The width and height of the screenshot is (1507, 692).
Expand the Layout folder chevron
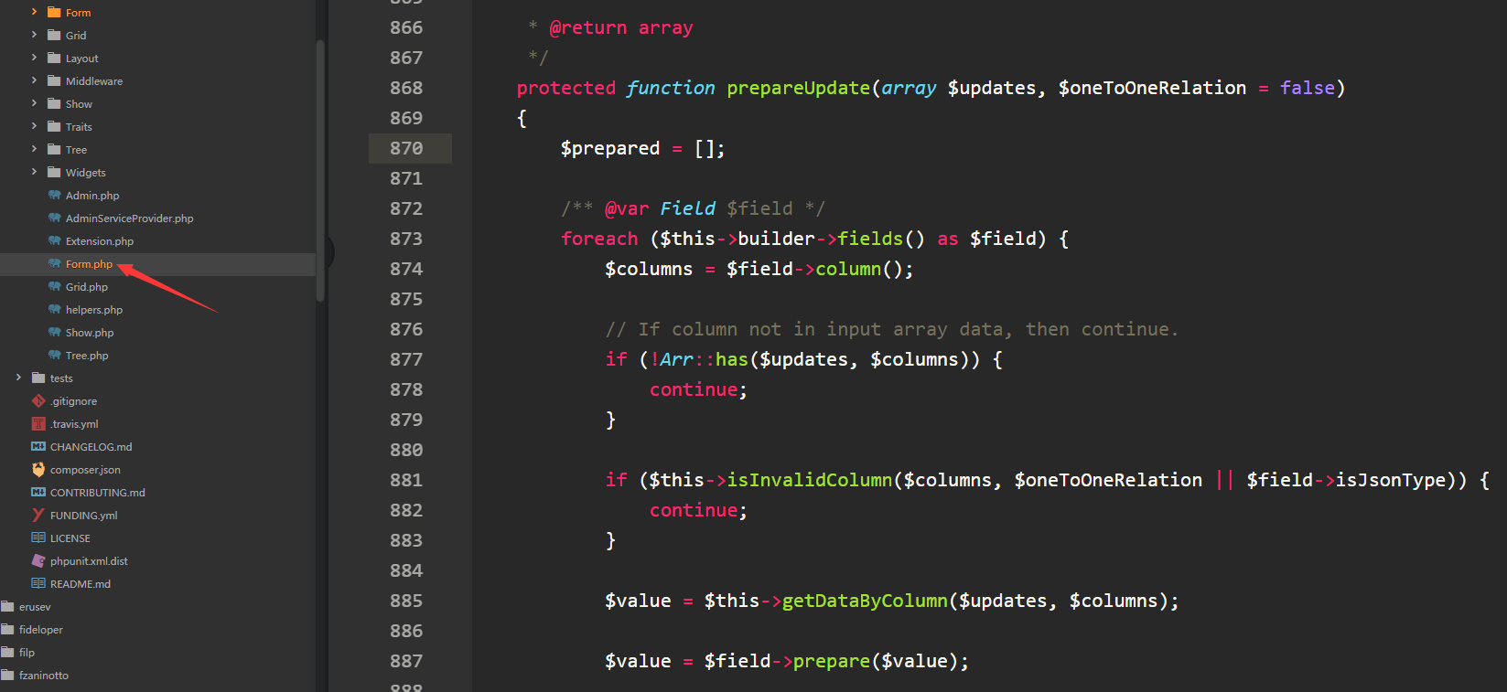(34, 58)
